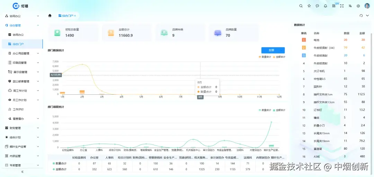Image resolution: width=374 pixels, height=177 pixels.
Task: Open tab options chevron beside refresh
Action: (367, 16)
